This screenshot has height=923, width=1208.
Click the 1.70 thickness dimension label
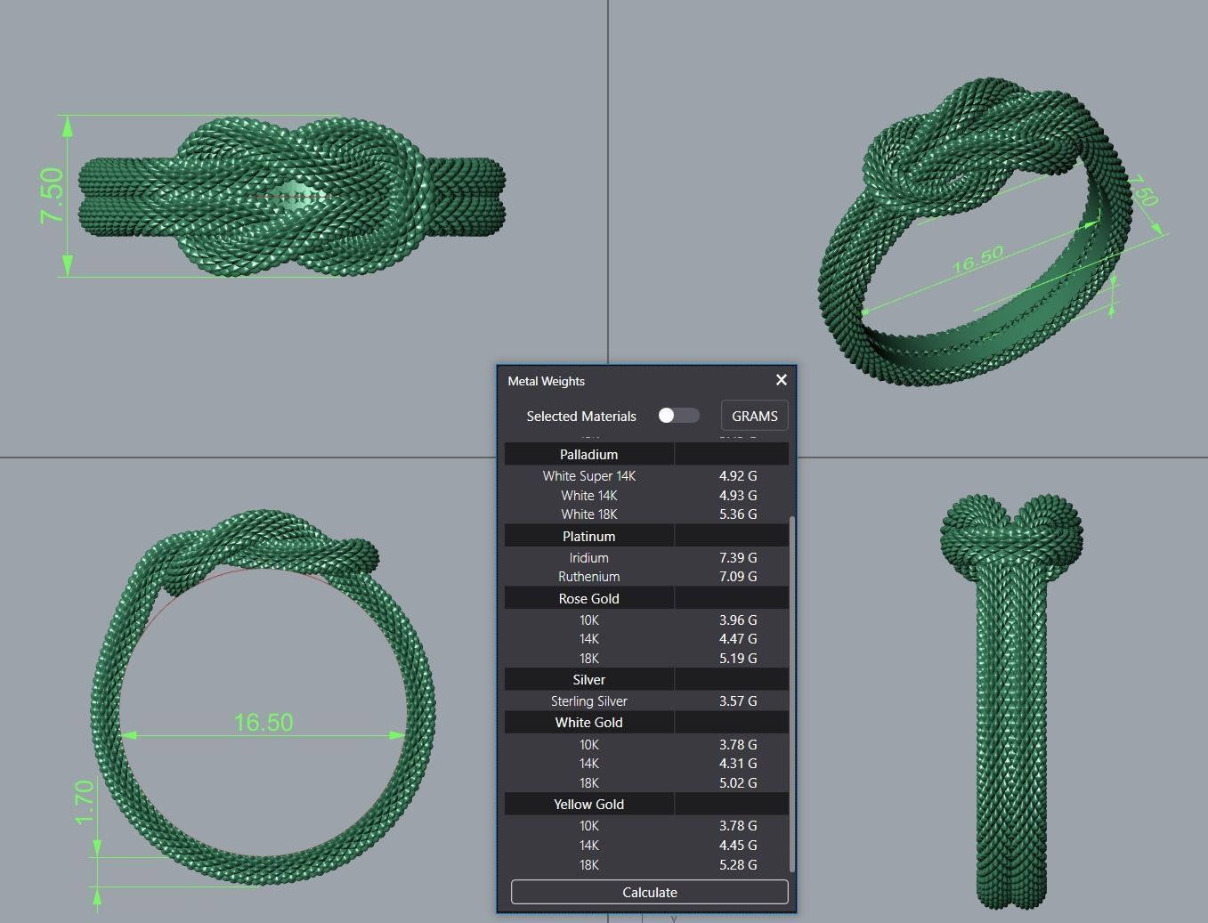coord(85,802)
